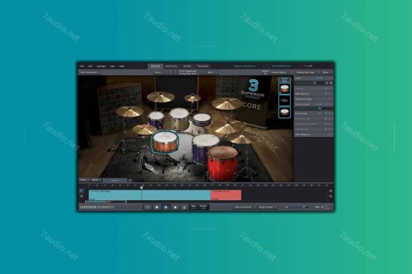Adjust the Level slider handle
This screenshot has width=412, height=274.
pyautogui.click(x=314, y=83)
